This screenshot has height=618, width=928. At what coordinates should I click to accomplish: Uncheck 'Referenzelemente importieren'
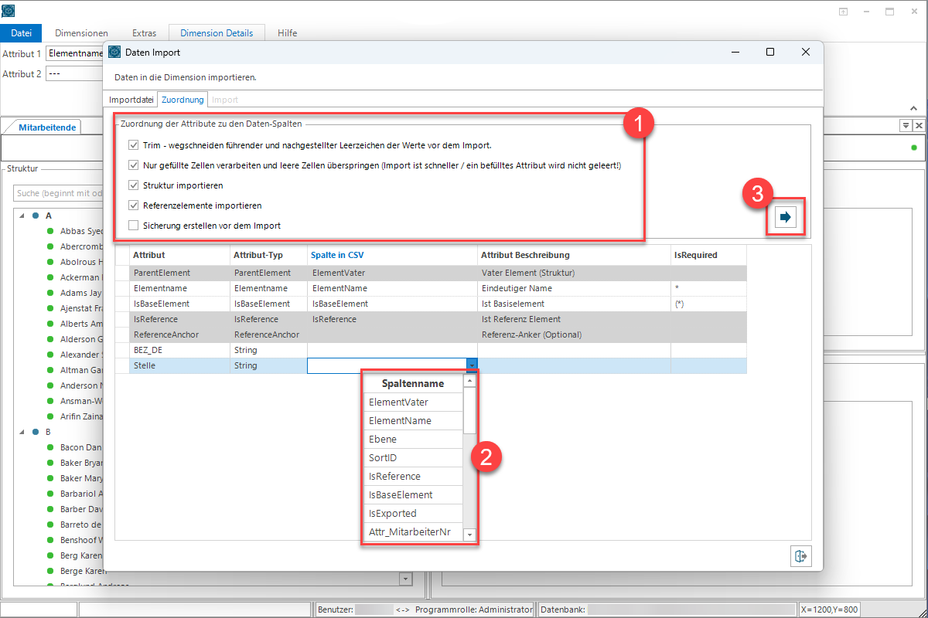[x=134, y=205]
